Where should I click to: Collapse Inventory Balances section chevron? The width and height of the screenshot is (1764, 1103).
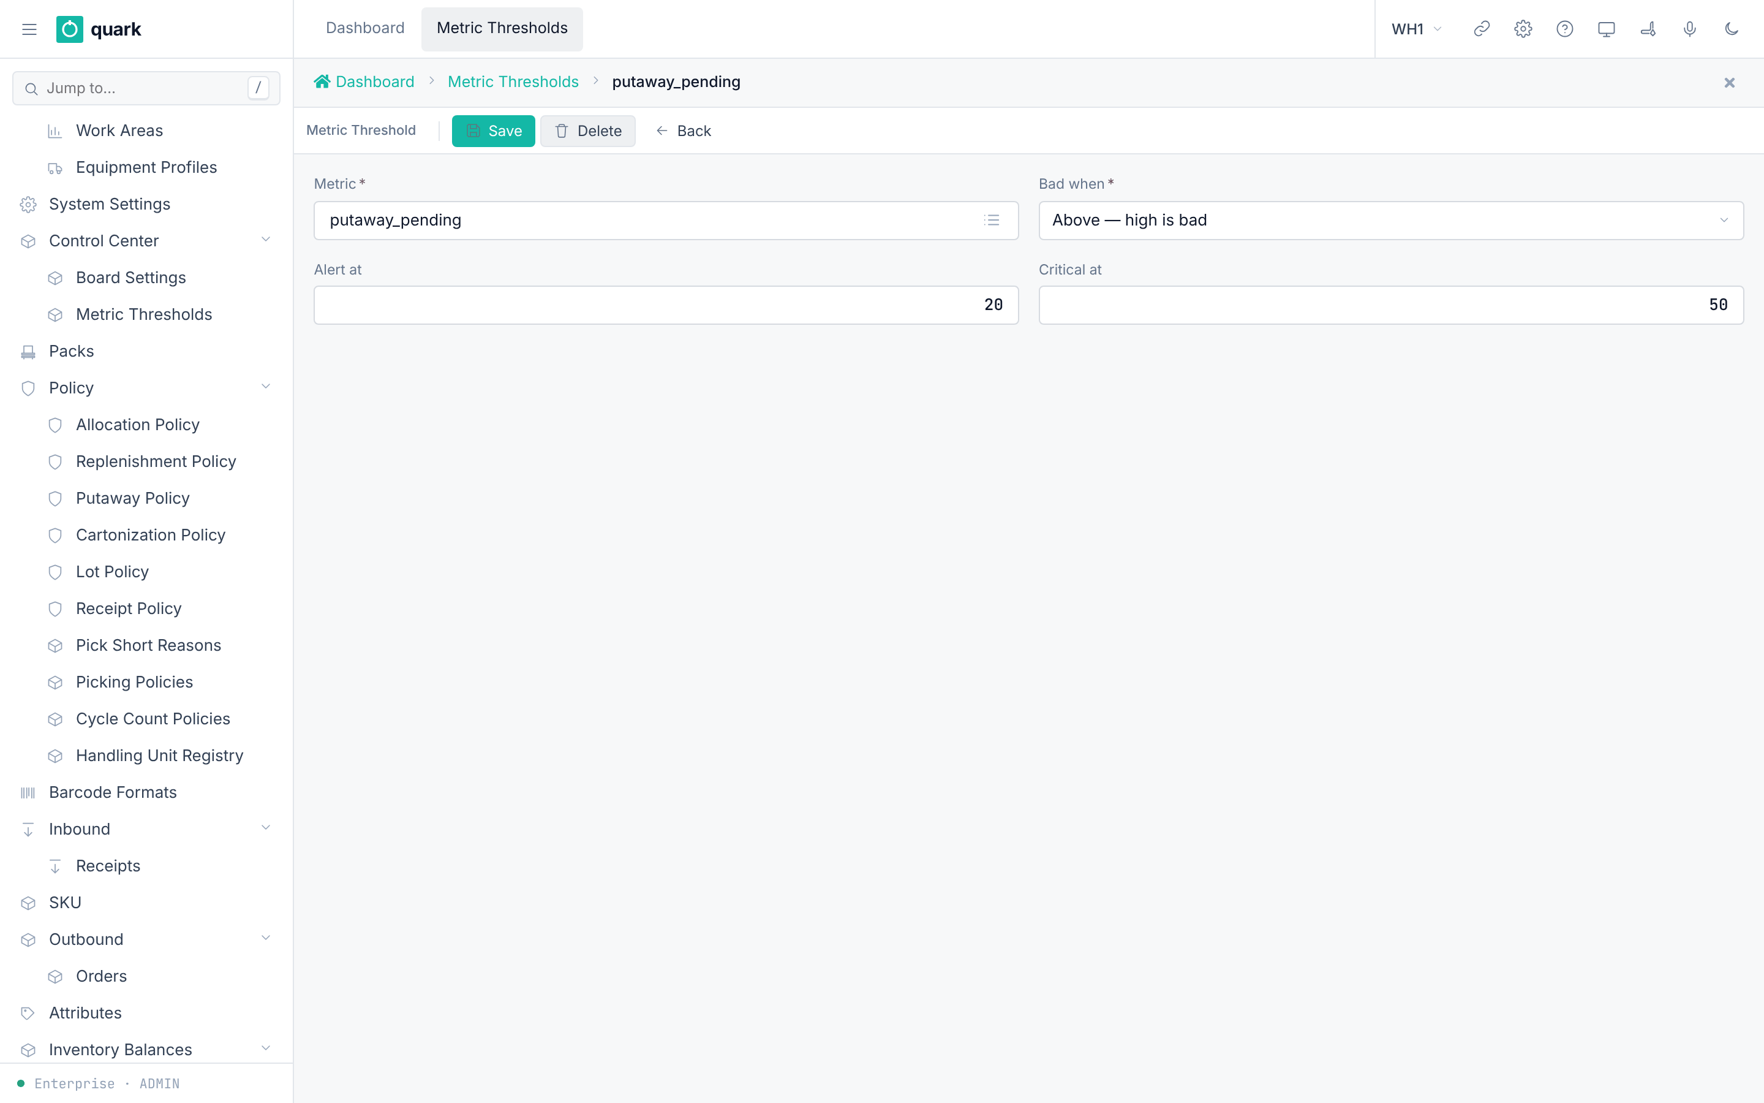pos(265,1049)
